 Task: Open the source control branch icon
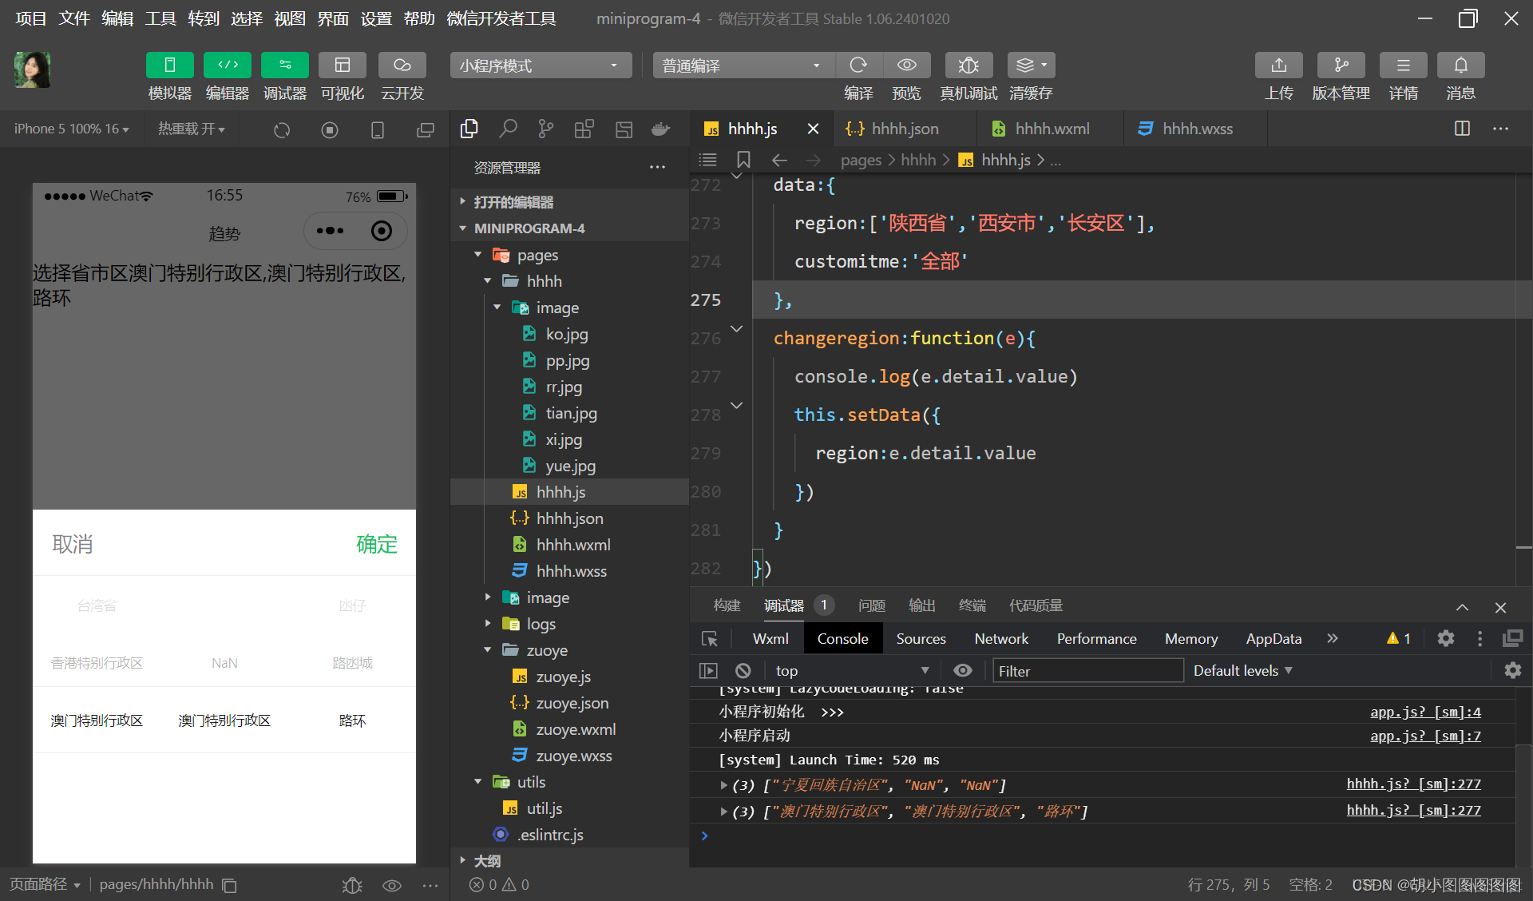point(546,129)
